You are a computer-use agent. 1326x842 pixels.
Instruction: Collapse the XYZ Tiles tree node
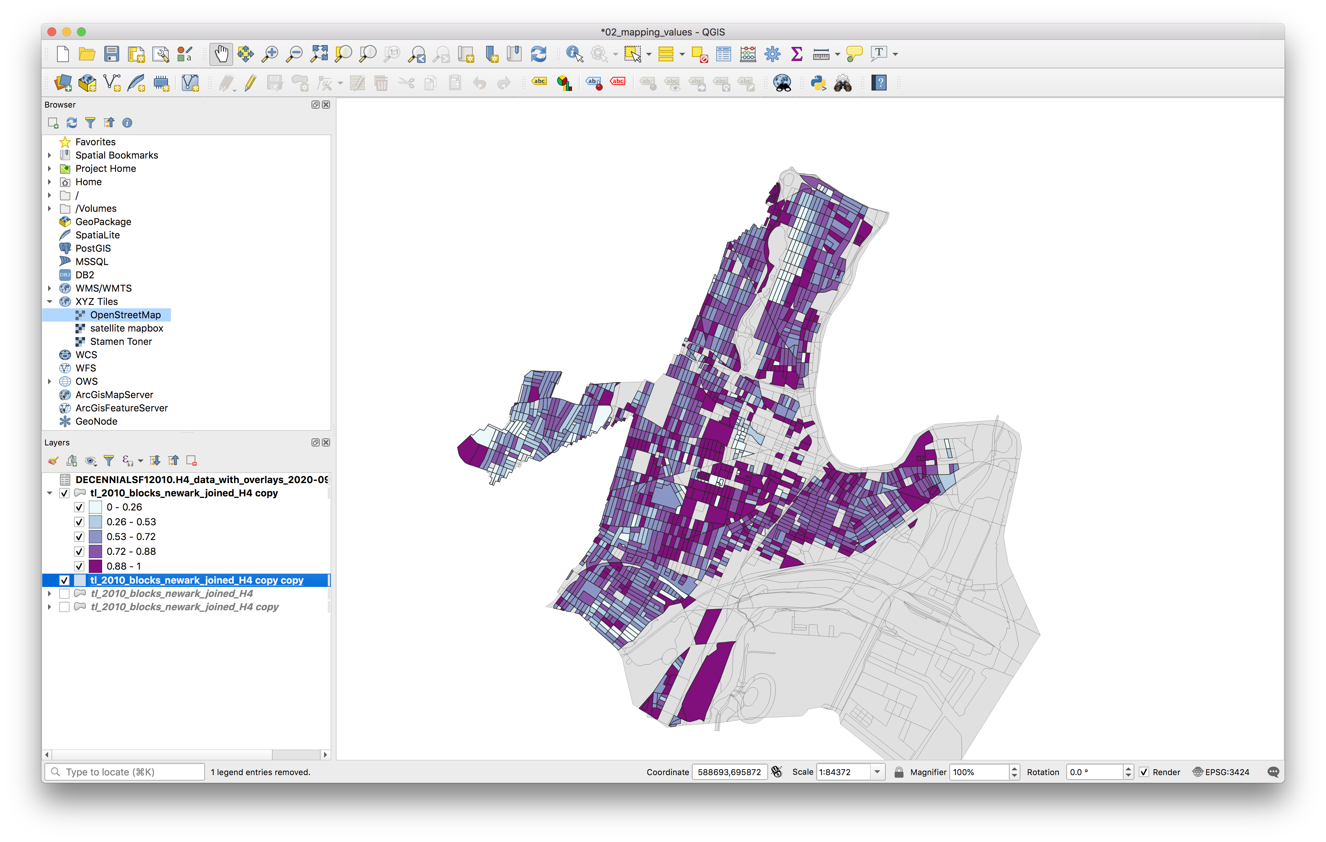pos(50,301)
